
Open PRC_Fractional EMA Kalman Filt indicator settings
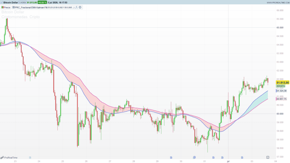31,7
